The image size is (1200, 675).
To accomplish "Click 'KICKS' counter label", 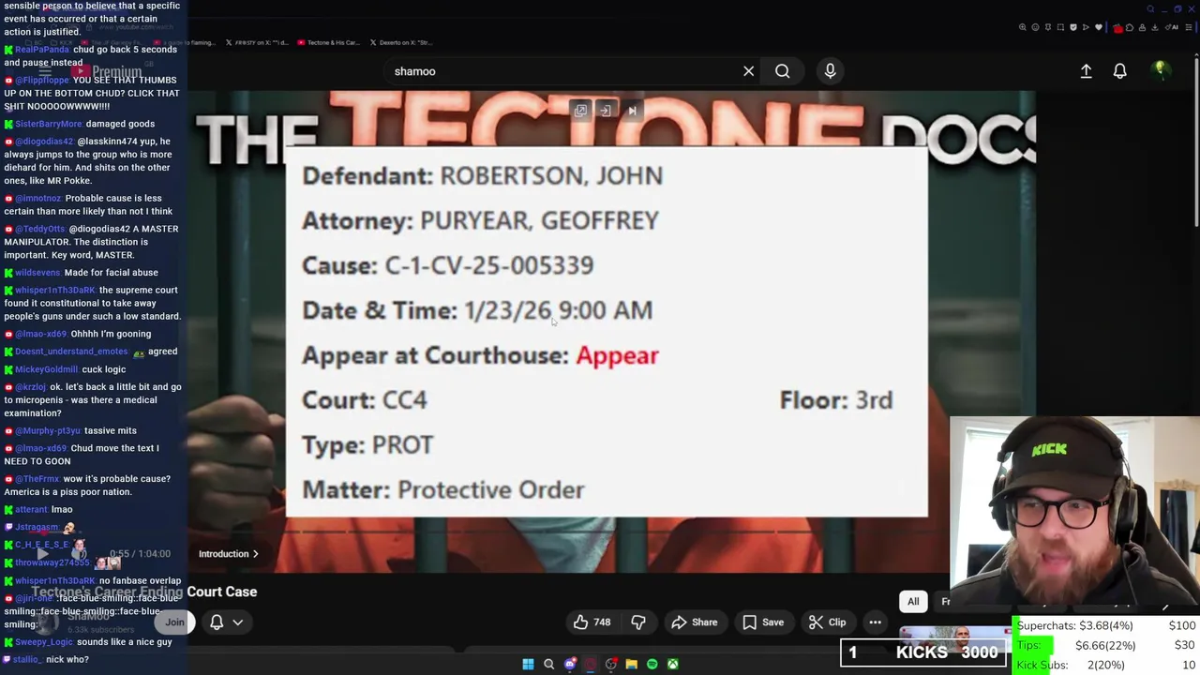I will [x=921, y=652].
